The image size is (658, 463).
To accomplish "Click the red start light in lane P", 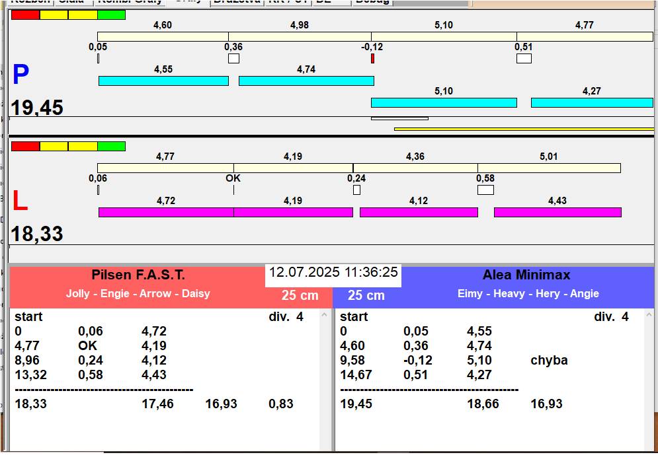I will tap(25, 15).
